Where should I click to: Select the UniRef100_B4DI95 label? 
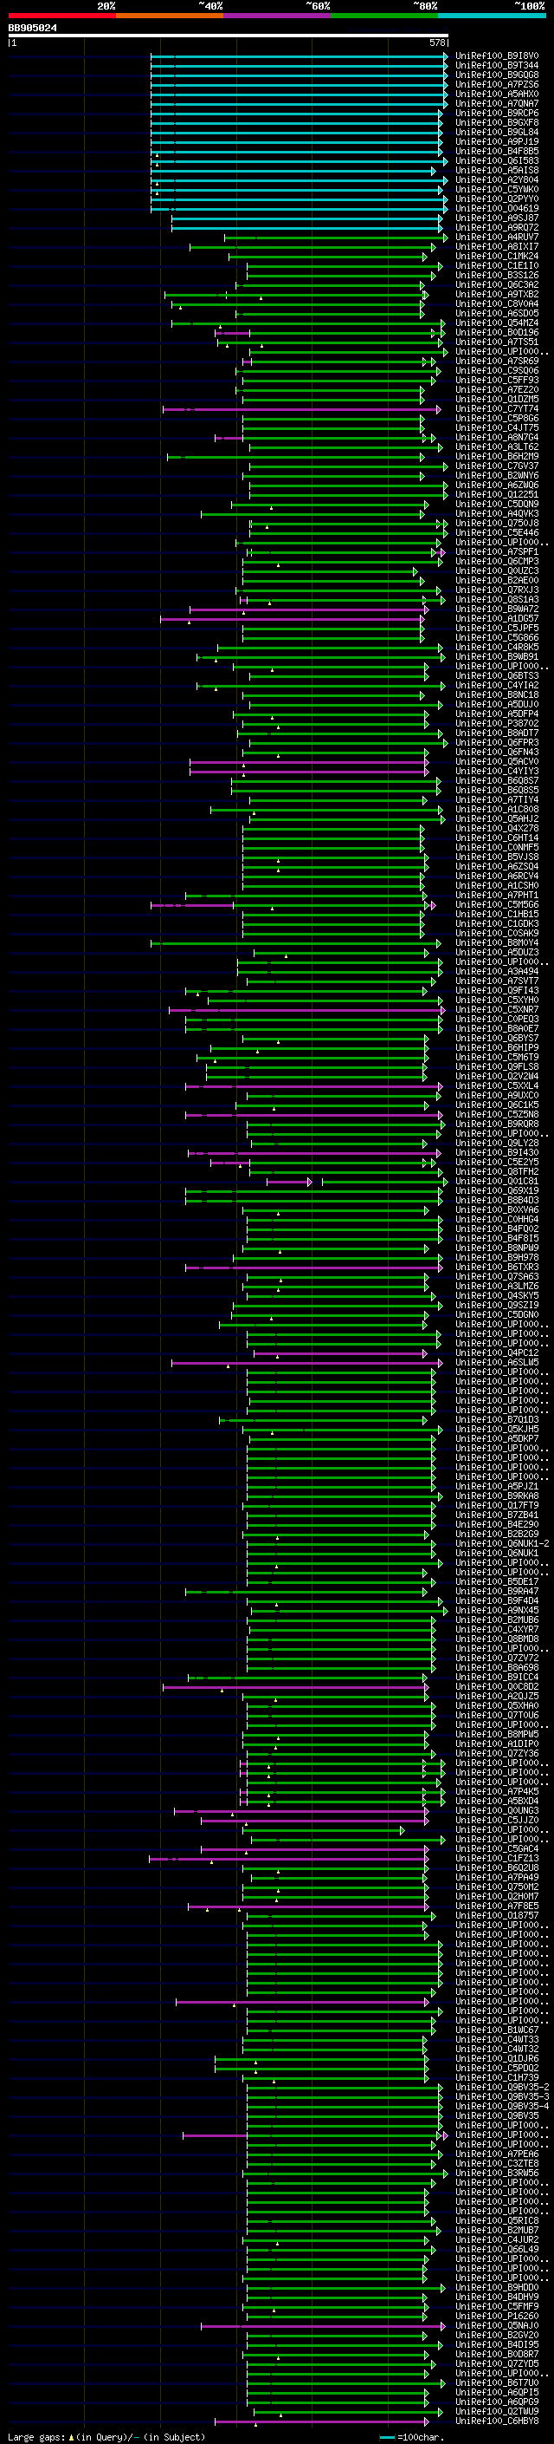click(x=497, y=2344)
